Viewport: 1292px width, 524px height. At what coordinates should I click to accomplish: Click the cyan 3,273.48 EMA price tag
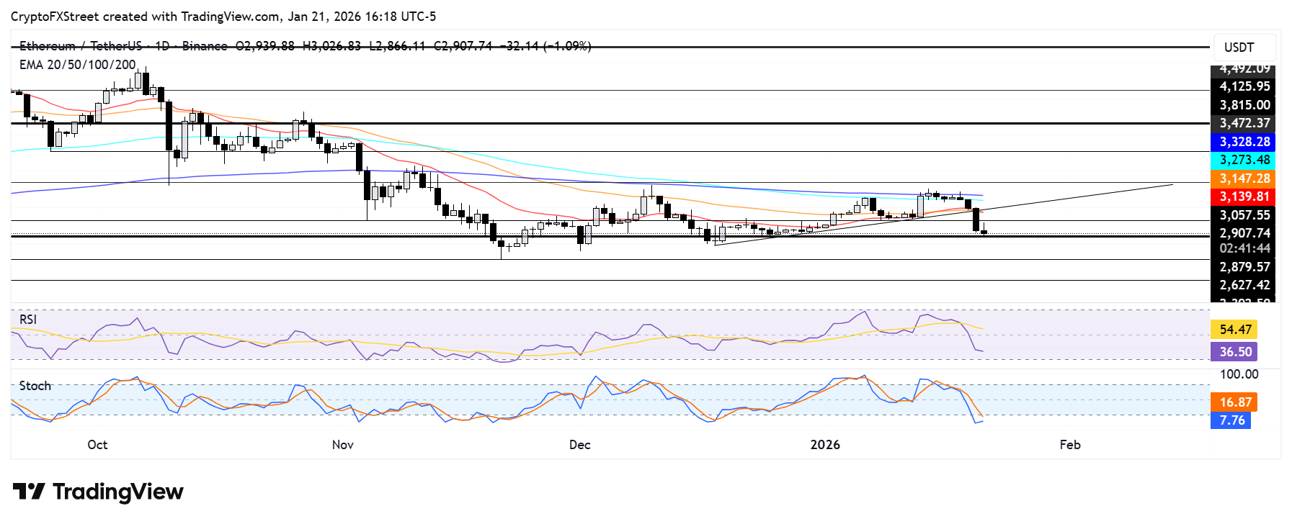pos(1244,160)
